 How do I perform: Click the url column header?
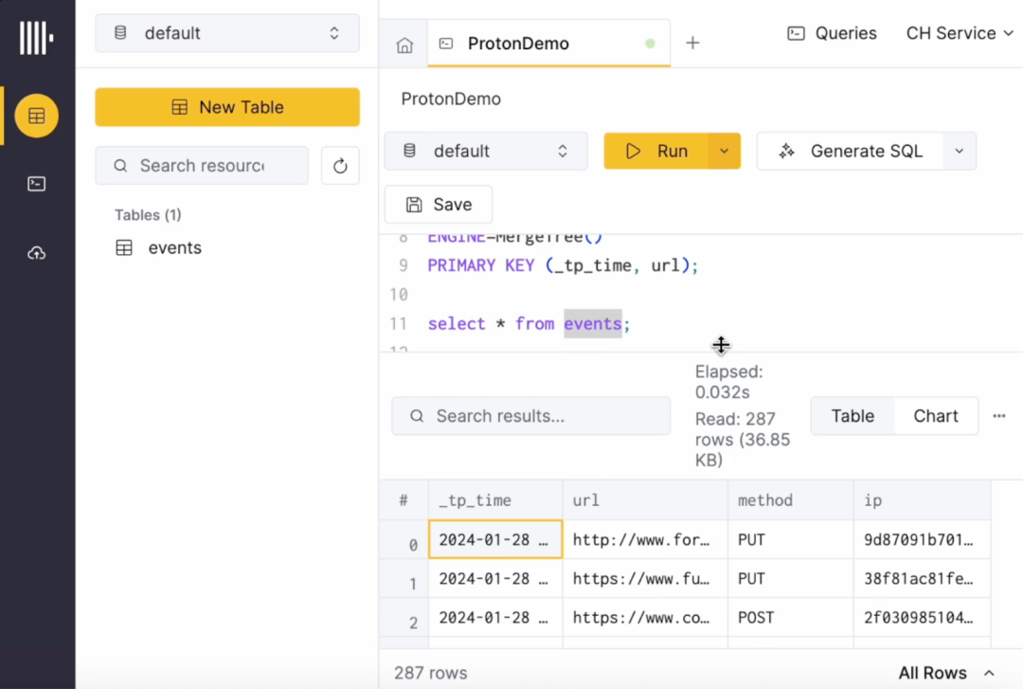(x=645, y=500)
